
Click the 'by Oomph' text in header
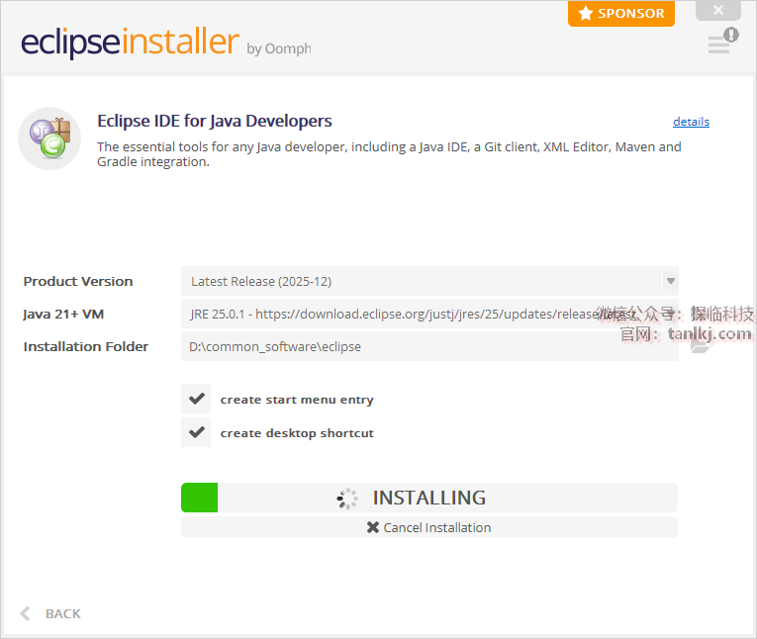point(279,48)
